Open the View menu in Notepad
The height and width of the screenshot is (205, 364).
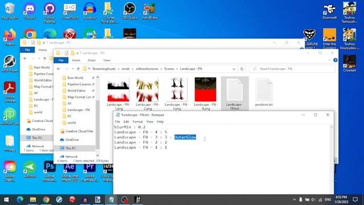pyautogui.click(x=150, y=121)
